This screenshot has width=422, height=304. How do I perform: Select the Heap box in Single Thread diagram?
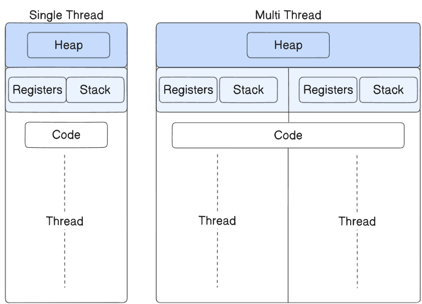pyautogui.click(x=69, y=45)
